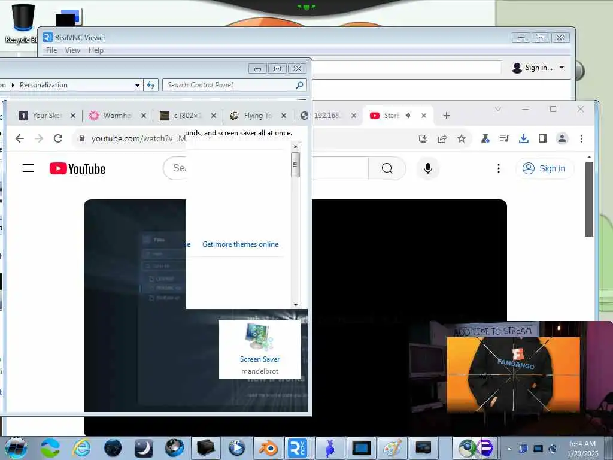Click the Screen Saver link text
Image resolution: width=613 pixels, height=460 pixels.
pyautogui.click(x=260, y=359)
